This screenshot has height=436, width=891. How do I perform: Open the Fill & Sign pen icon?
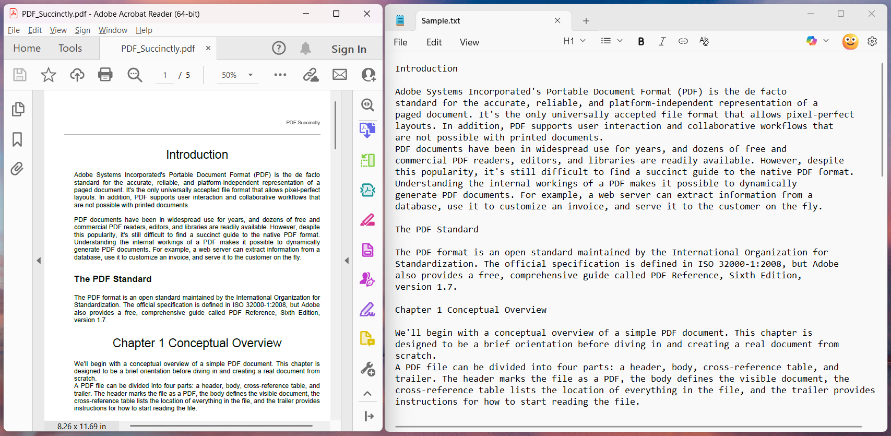(x=367, y=310)
